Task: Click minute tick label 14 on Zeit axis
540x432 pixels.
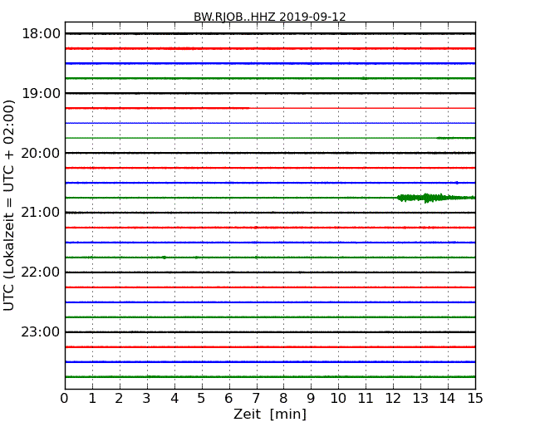Action: pyautogui.click(x=448, y=398)
